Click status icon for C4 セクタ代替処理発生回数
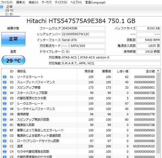The height and width of the screenshot is (158, 162). pyautogui.click(x=4, y=152)
